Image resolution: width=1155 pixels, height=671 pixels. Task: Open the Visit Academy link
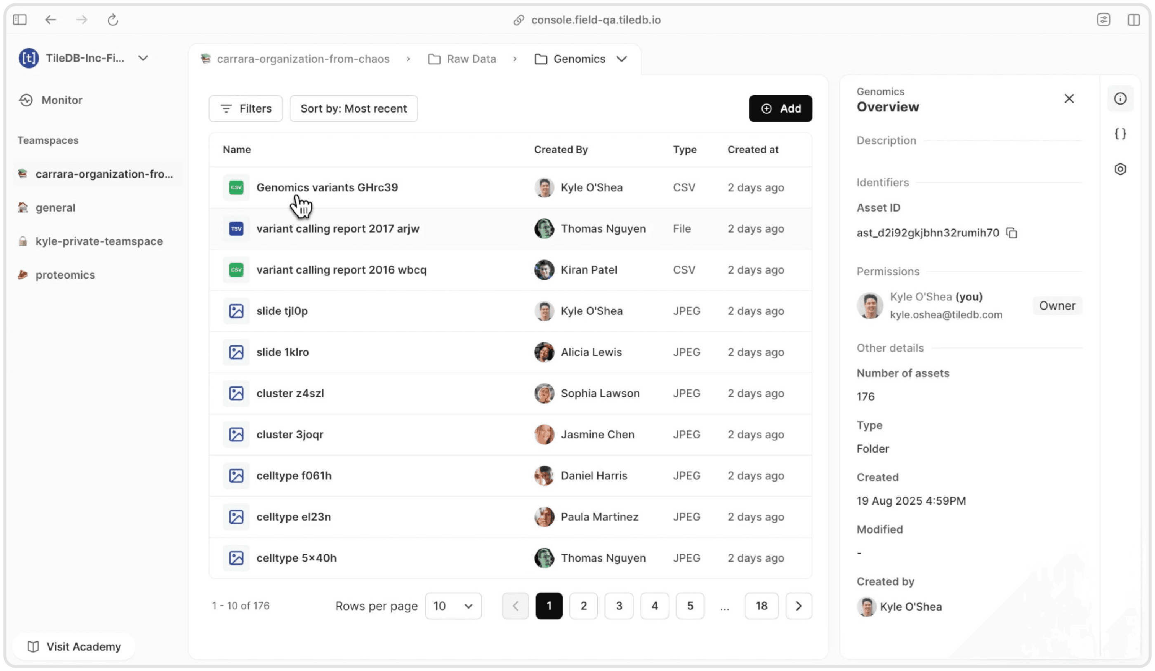75,647
